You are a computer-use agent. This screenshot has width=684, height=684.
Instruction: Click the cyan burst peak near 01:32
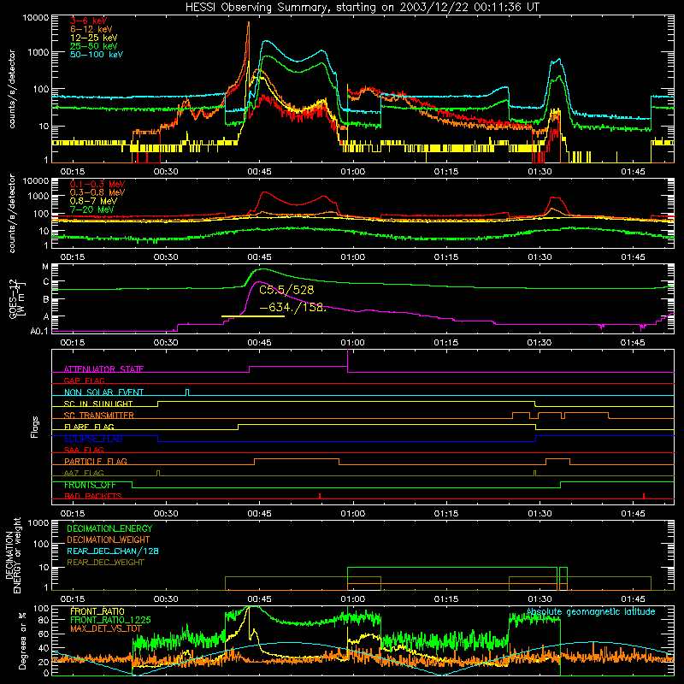[559, 60]
